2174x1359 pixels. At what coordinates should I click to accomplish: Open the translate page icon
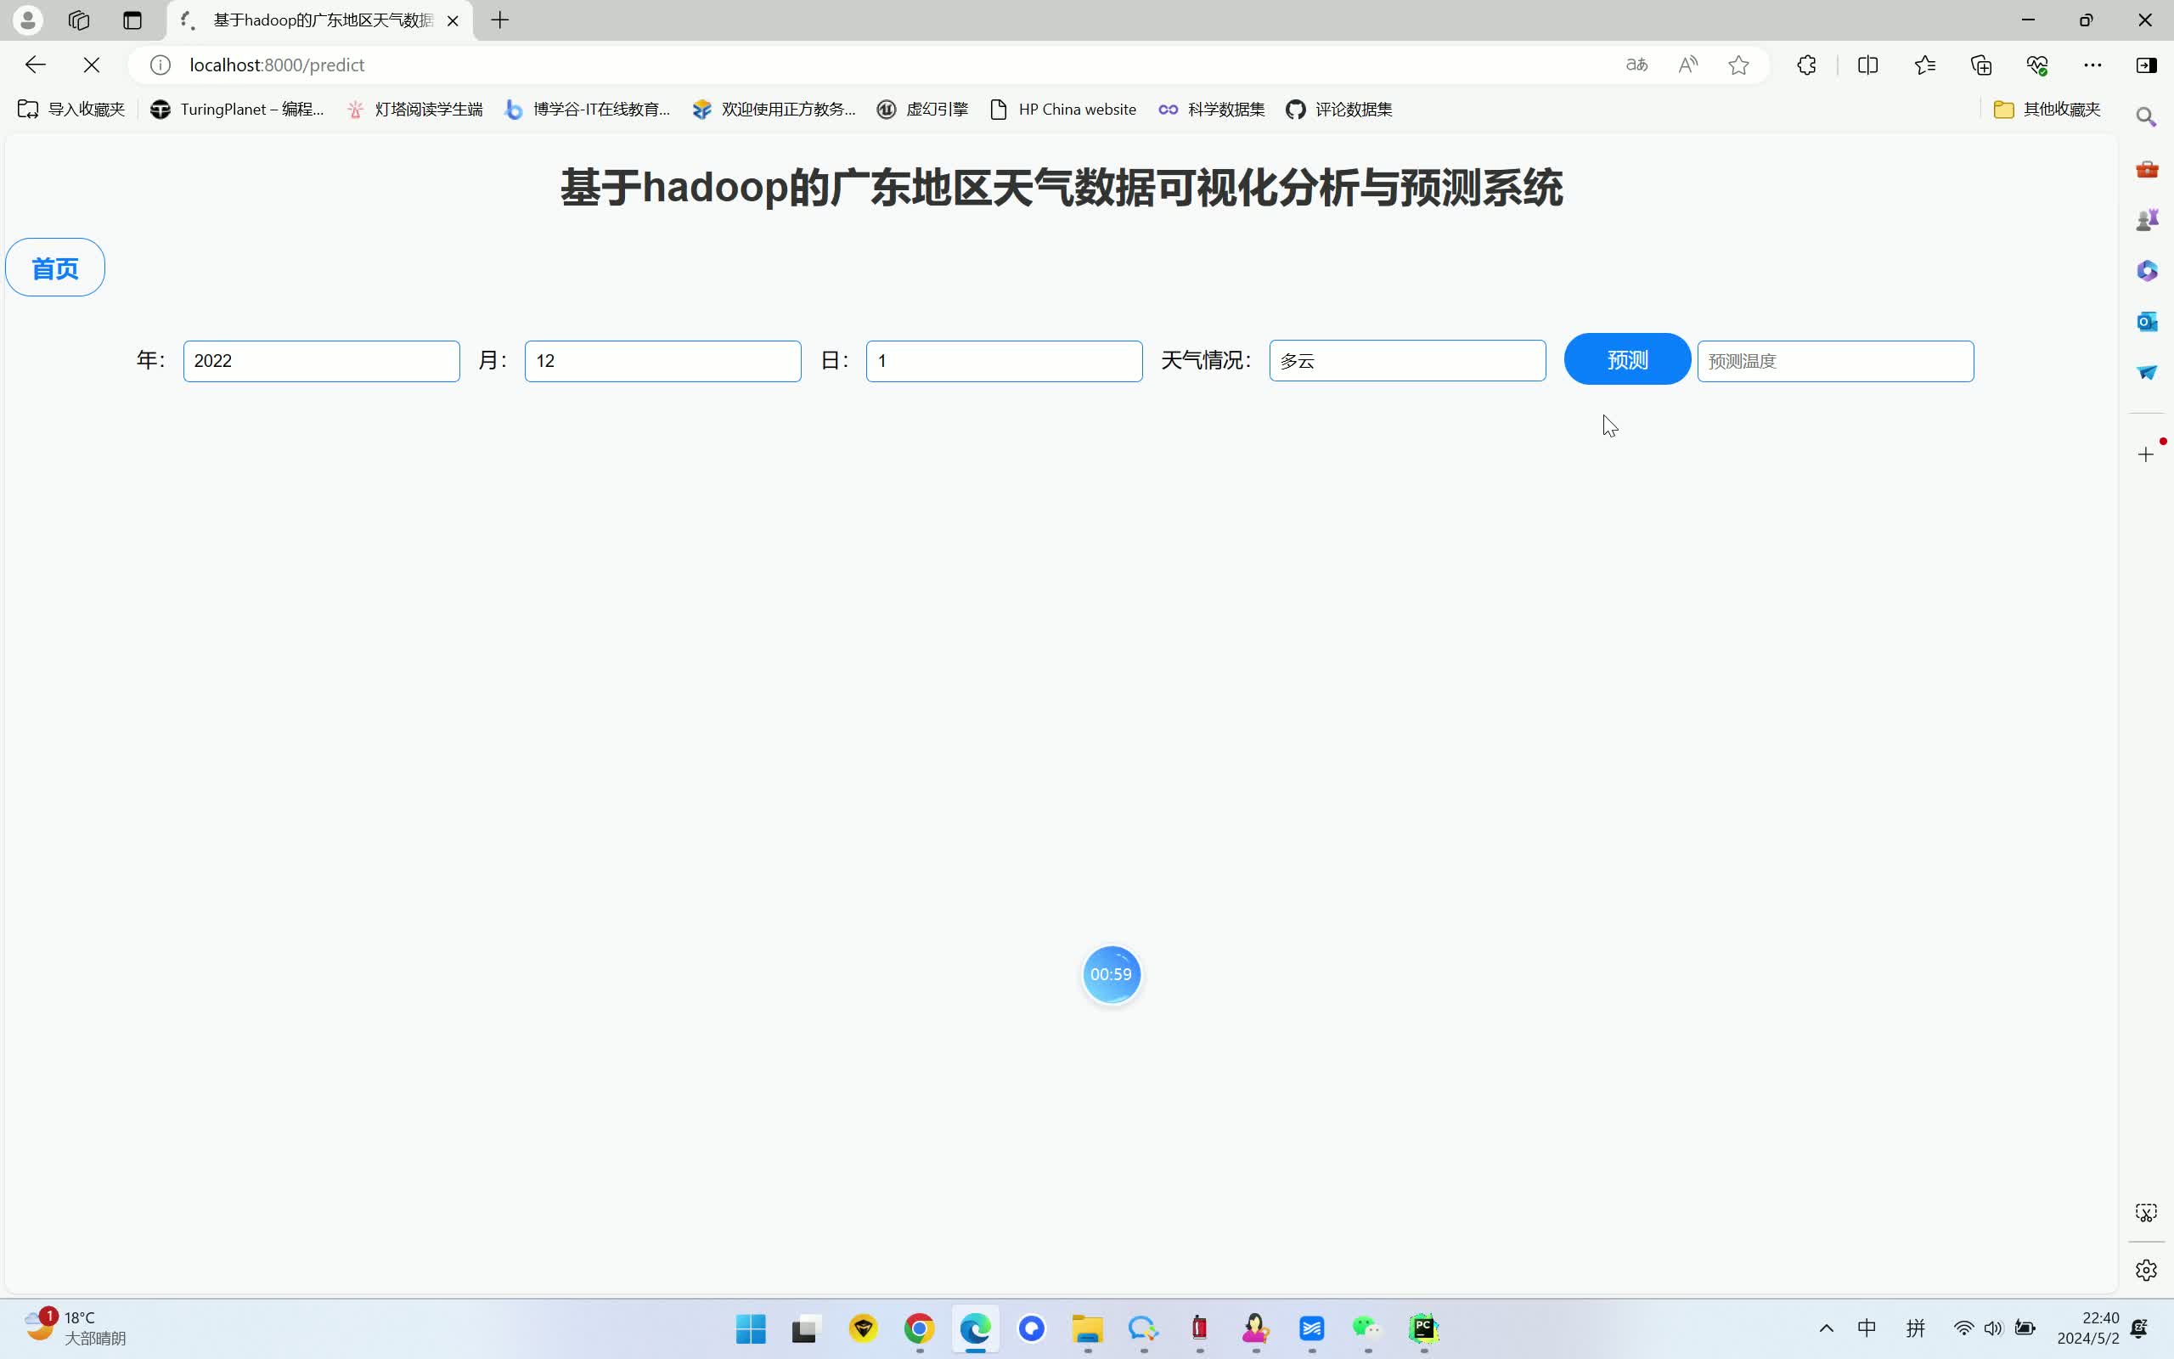(1636, 65)
